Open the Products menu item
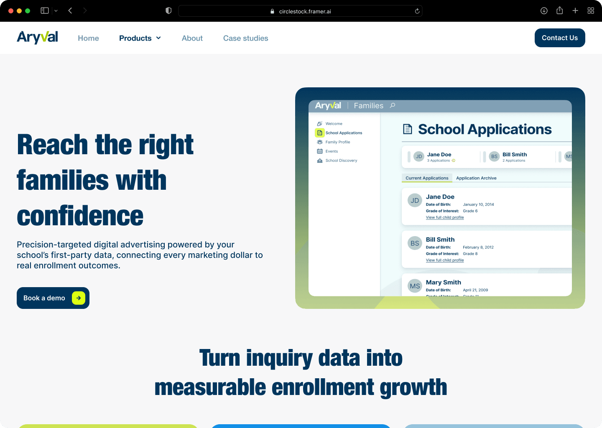 (x=135, y=38)
